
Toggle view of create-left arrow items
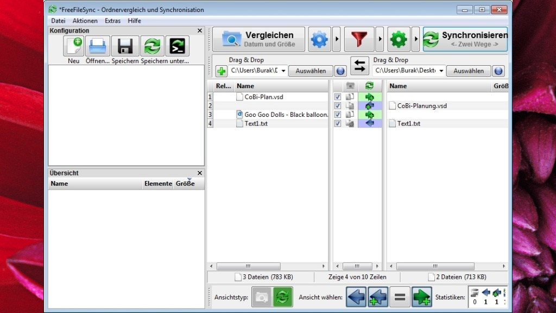click(x=378, y=297)
